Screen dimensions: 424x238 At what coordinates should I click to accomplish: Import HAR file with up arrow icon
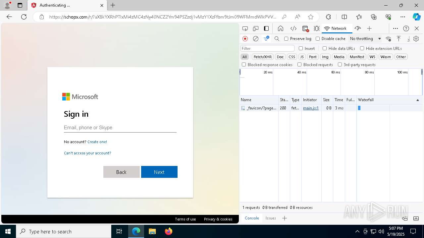pos(399,39)
